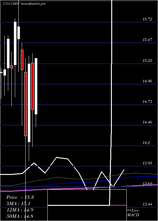Click the '5MA : 15.1' readout

coord(18,204)
